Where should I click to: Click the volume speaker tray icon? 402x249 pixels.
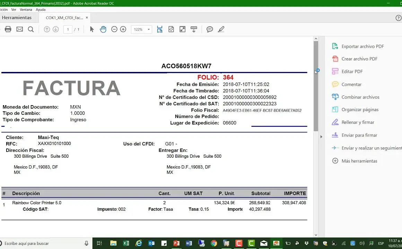click(x=362, y=243)
